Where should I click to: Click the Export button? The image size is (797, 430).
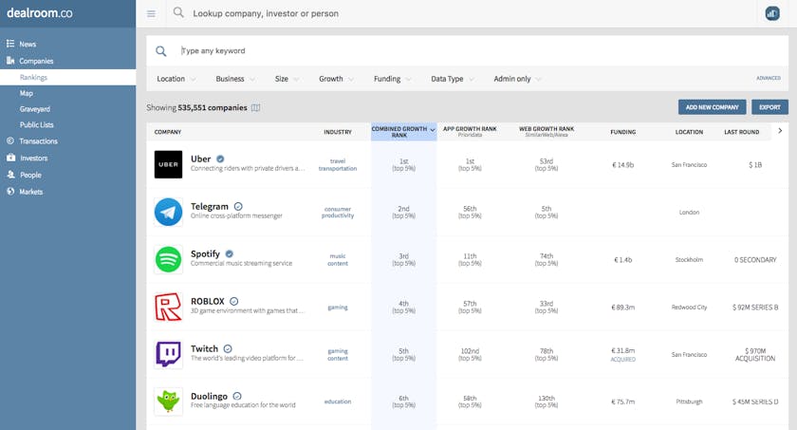(769, 107)
